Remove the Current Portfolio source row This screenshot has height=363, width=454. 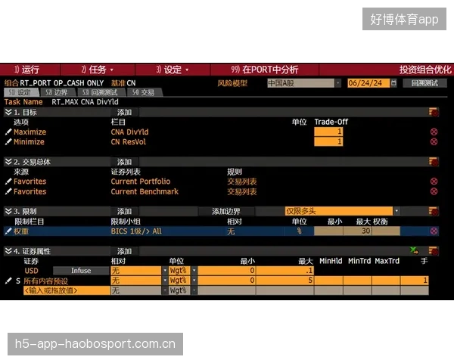click(x=434, y=181)
